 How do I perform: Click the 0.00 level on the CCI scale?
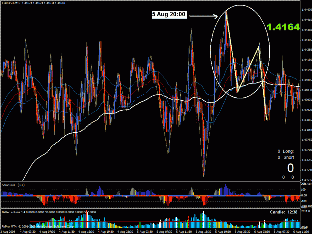pyautogui.click(x=304, y=195)
